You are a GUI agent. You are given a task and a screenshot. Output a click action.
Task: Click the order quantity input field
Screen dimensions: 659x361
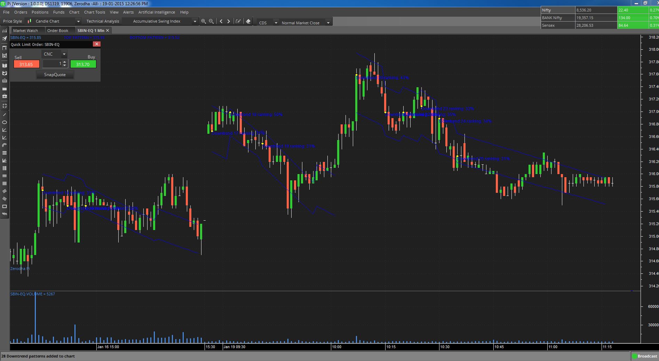point(52,64)
